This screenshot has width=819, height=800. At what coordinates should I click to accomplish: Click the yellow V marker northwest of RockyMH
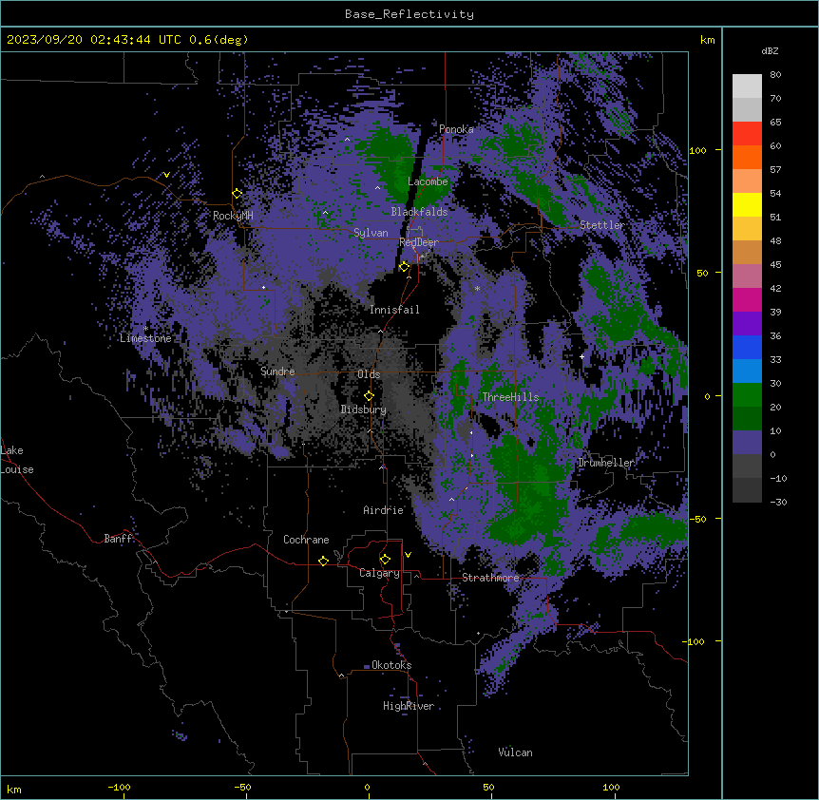tap(166, 175)
